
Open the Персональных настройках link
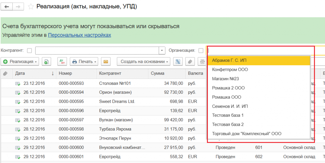point(79,35)
